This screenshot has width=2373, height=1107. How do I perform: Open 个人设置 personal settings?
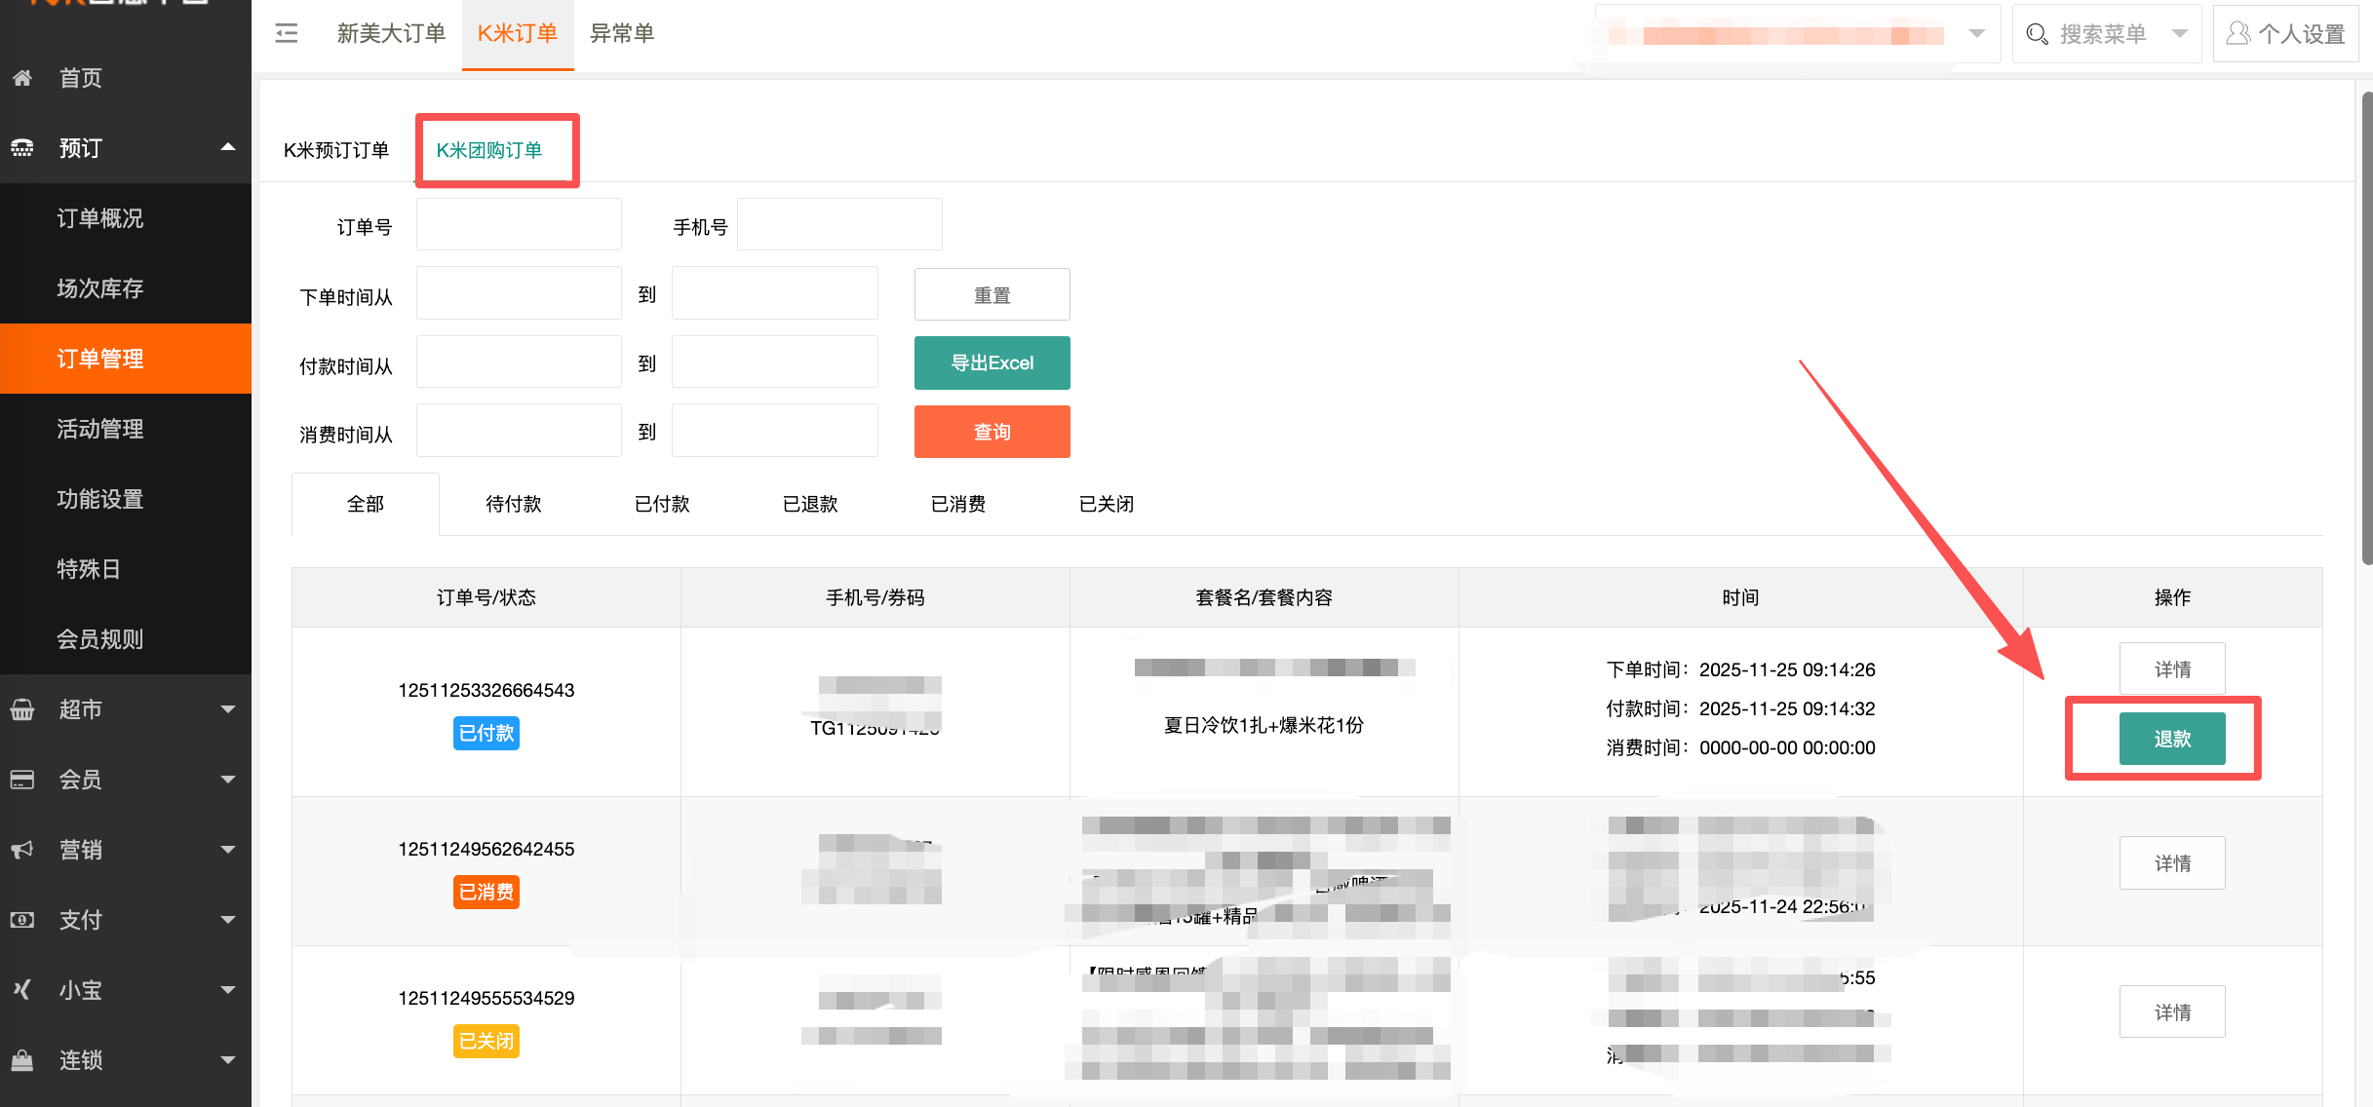[2286, 32]
